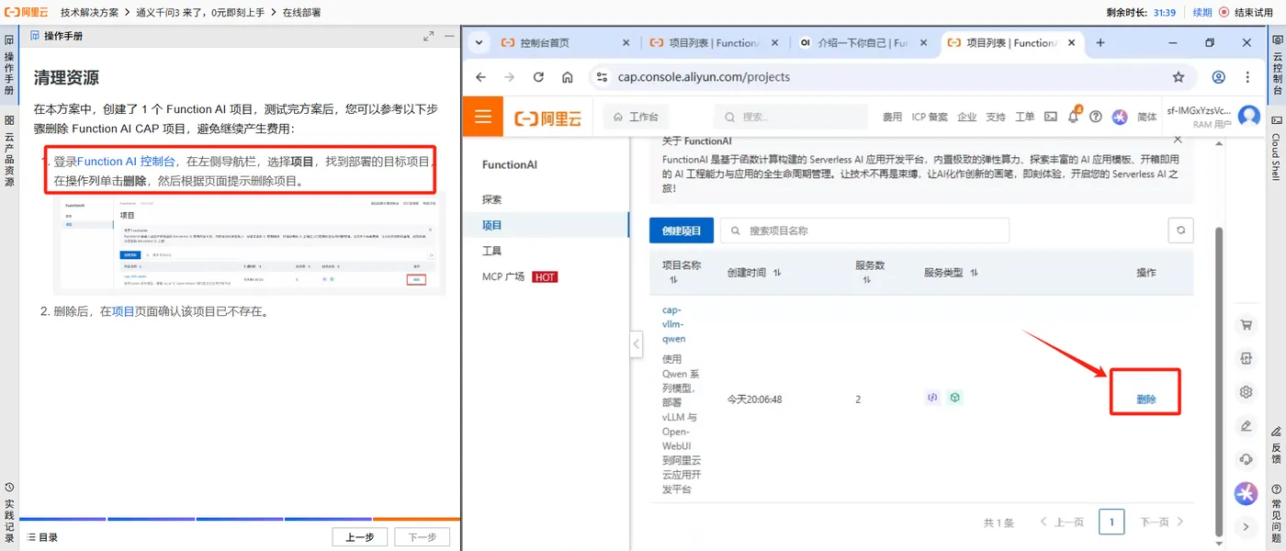Screen dimensions: 1286x551
Task: Bookmark this page with star icon
Action: click(x=1179, y=77)
